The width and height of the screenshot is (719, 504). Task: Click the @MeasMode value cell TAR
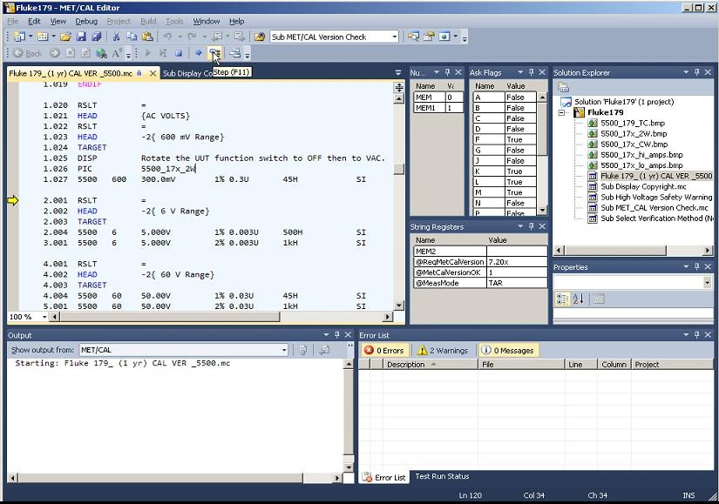coord(517,283)
